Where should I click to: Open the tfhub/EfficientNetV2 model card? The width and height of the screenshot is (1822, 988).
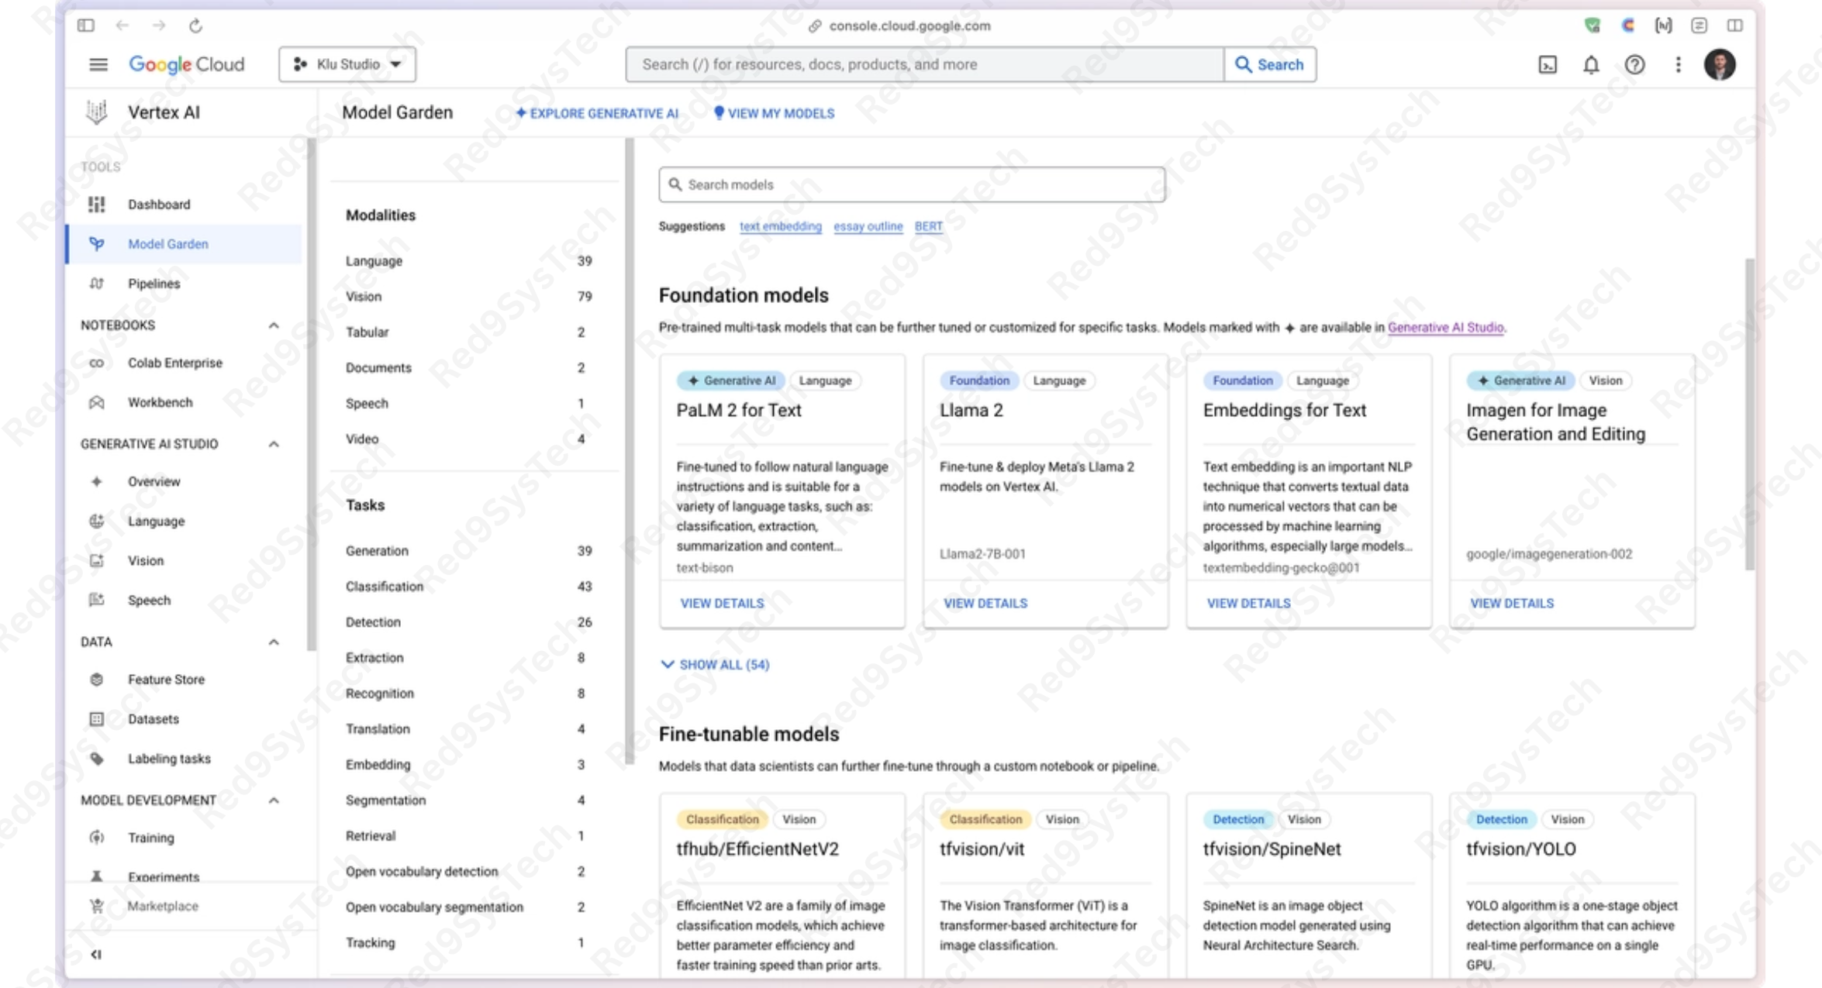pos(782,885)
